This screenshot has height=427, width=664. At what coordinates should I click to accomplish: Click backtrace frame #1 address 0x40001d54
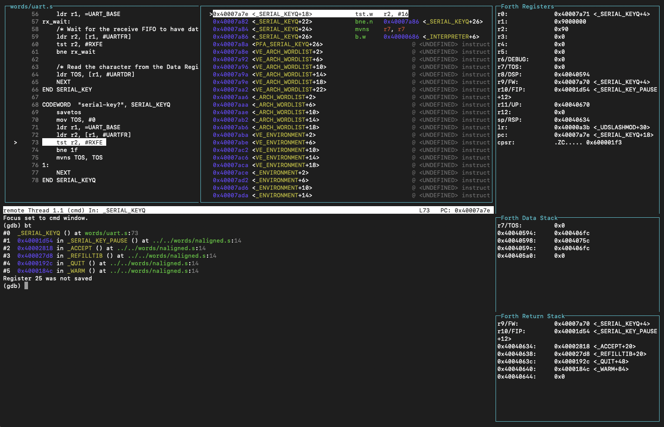35,241
